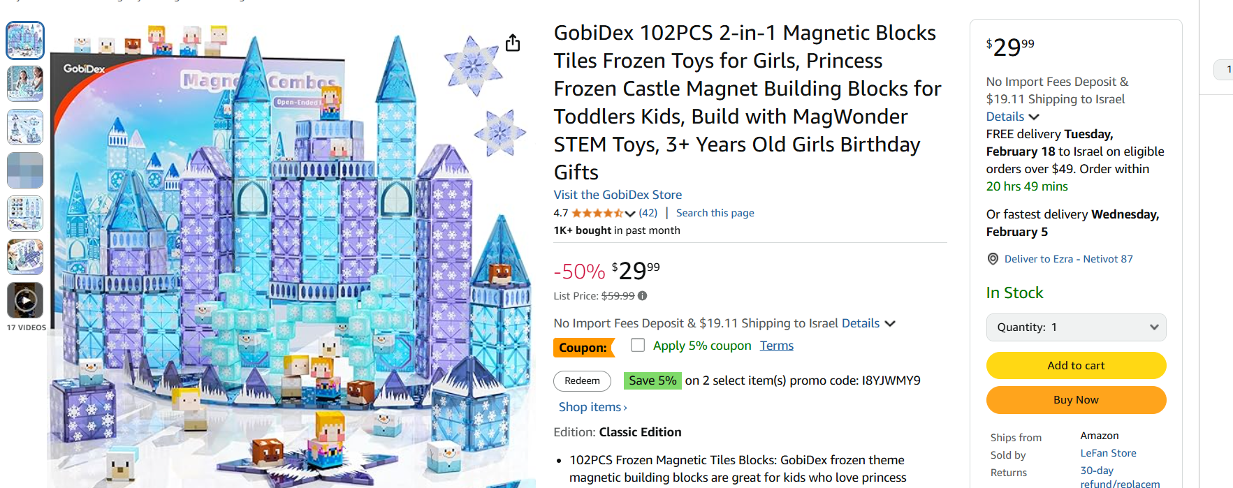Image resolution: width=1233 pixels, height=488 pixels.
Task: Select the first castle image thumbnail
Action: point(25,40)
